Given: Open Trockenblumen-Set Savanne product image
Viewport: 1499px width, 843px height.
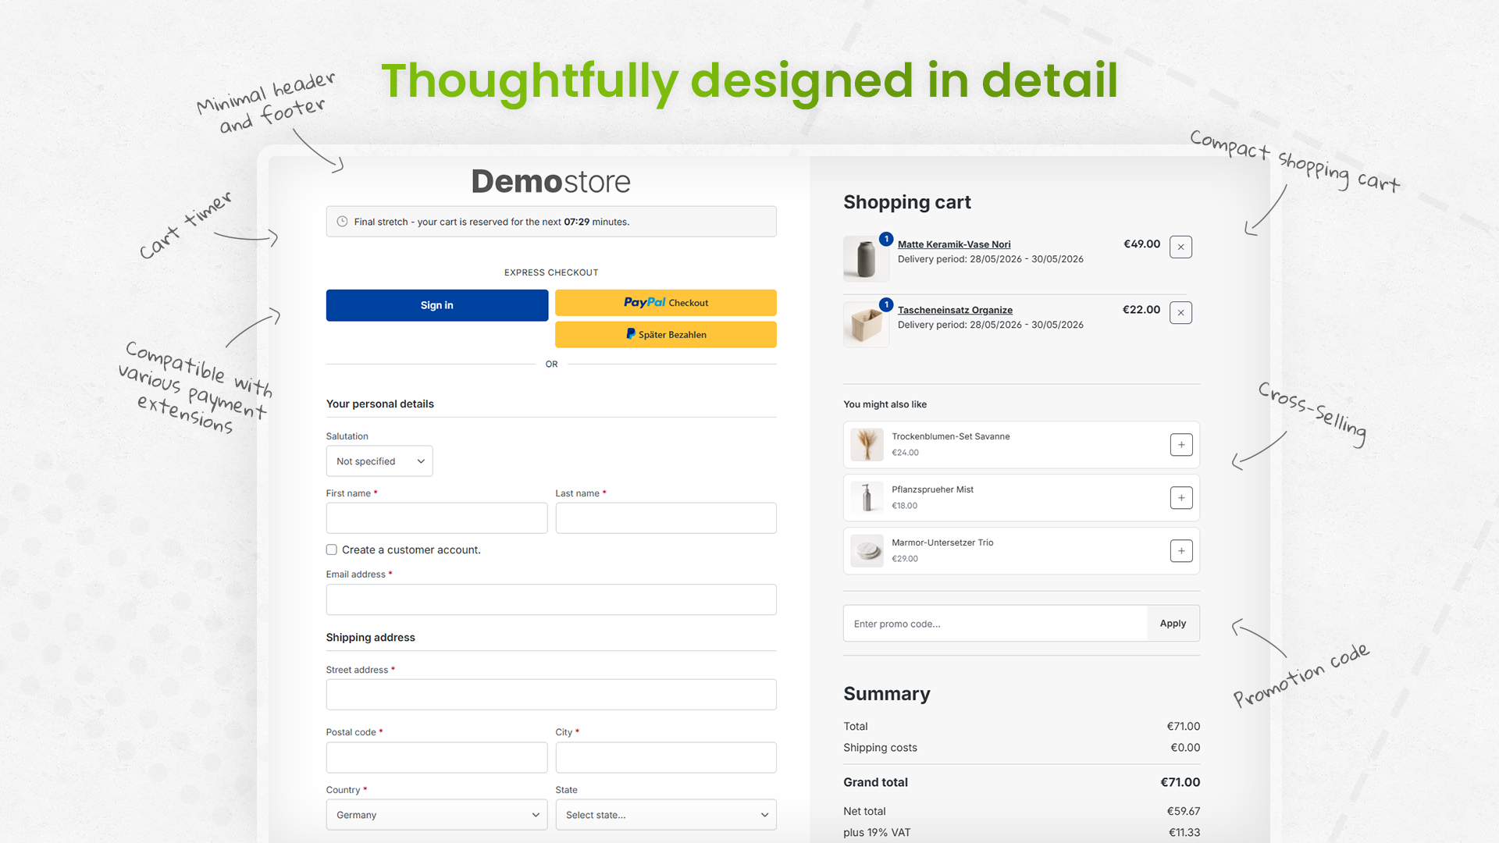Looking at the screenshot, I should click(867, 445).
